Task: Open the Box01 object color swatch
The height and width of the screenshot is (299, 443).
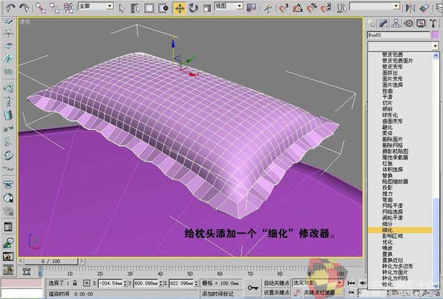Action: [436, 35]
